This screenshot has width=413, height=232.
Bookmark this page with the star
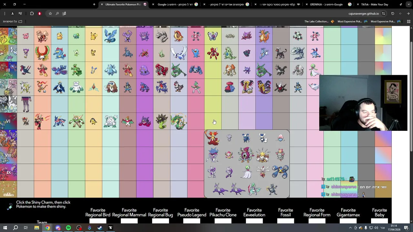50,14
